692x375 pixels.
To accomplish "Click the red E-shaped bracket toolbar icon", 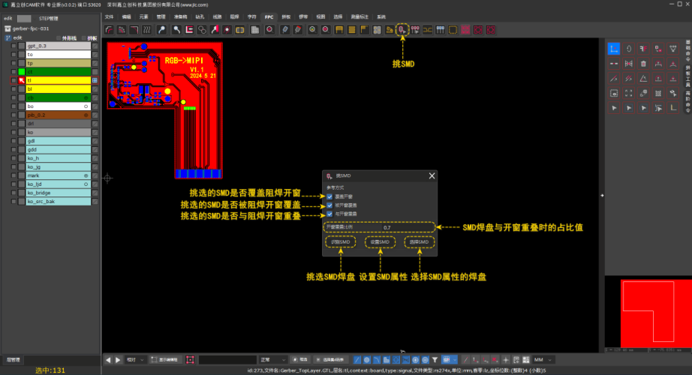I will (189, 30).
